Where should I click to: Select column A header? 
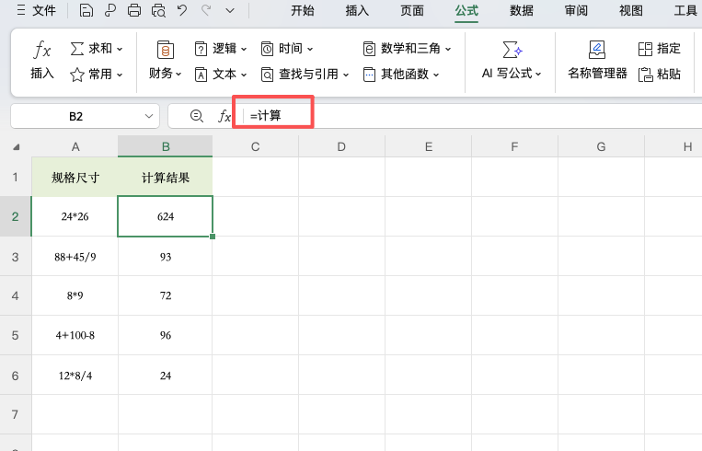(75, 146)
